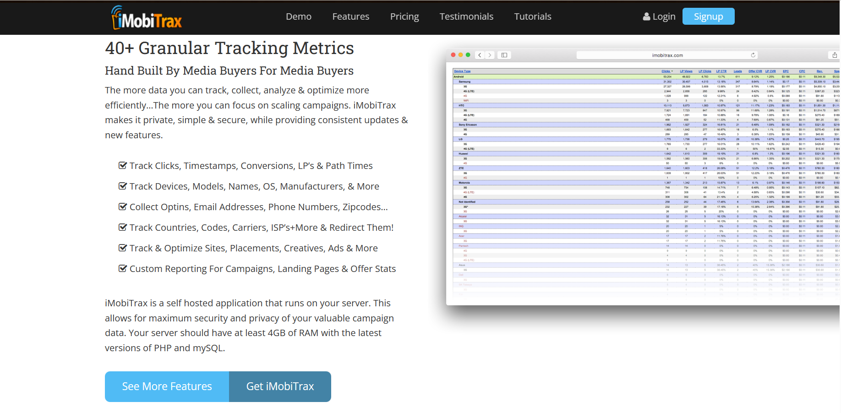Click the checkmark beside Track Devices, Models
The width and height of the screenshot is (841, 413).
point(122,186)
